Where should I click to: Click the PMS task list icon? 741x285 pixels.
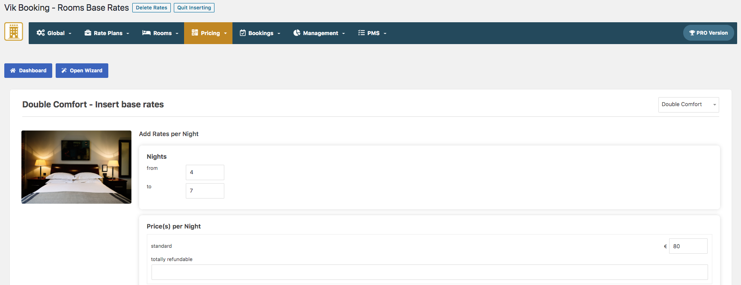click(x=361, y=33)
